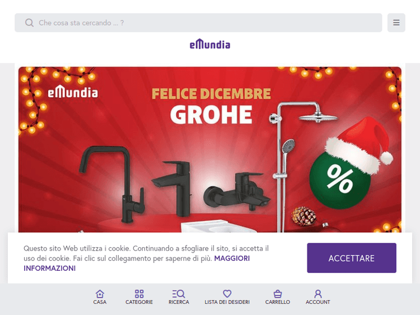This screenshot has height=315, width=420.
Task: Open the Lista dei Desideri heart icon
Action: click(x=227, y=294)
